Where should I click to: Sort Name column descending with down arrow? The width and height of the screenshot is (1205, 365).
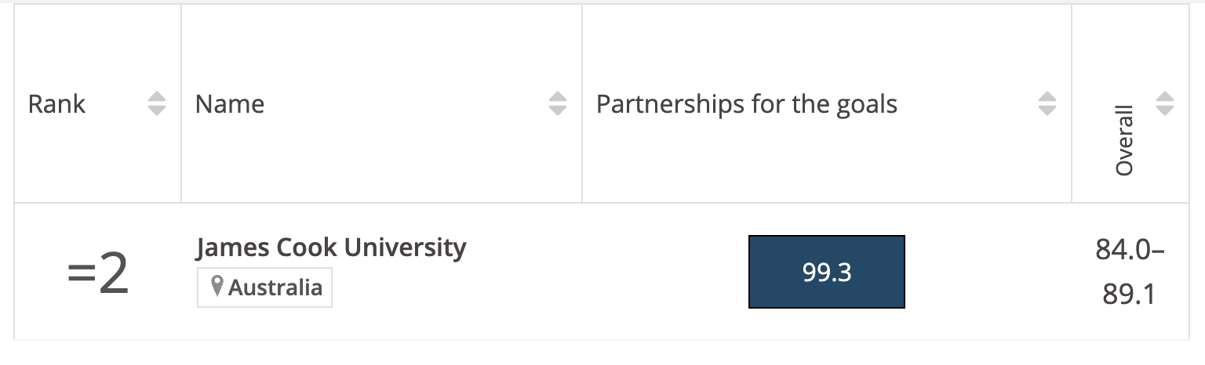557,110
